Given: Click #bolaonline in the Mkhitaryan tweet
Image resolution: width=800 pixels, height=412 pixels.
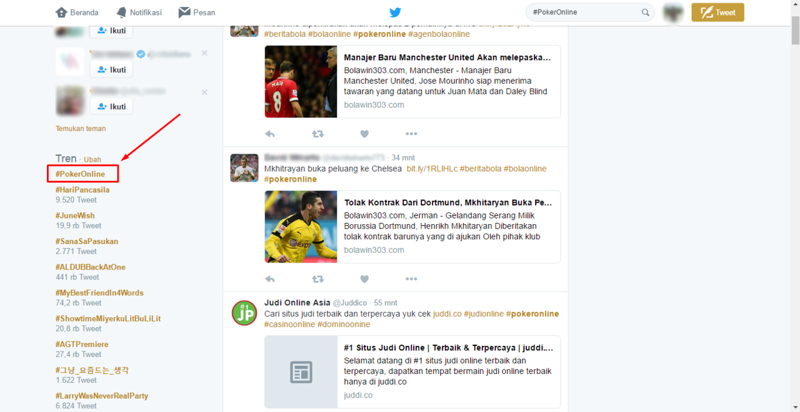Looking at the screenshot, I should (525, 169).
